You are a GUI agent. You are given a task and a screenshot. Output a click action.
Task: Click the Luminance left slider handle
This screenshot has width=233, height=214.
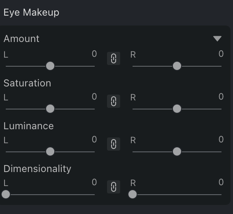[x=50, y=151]
